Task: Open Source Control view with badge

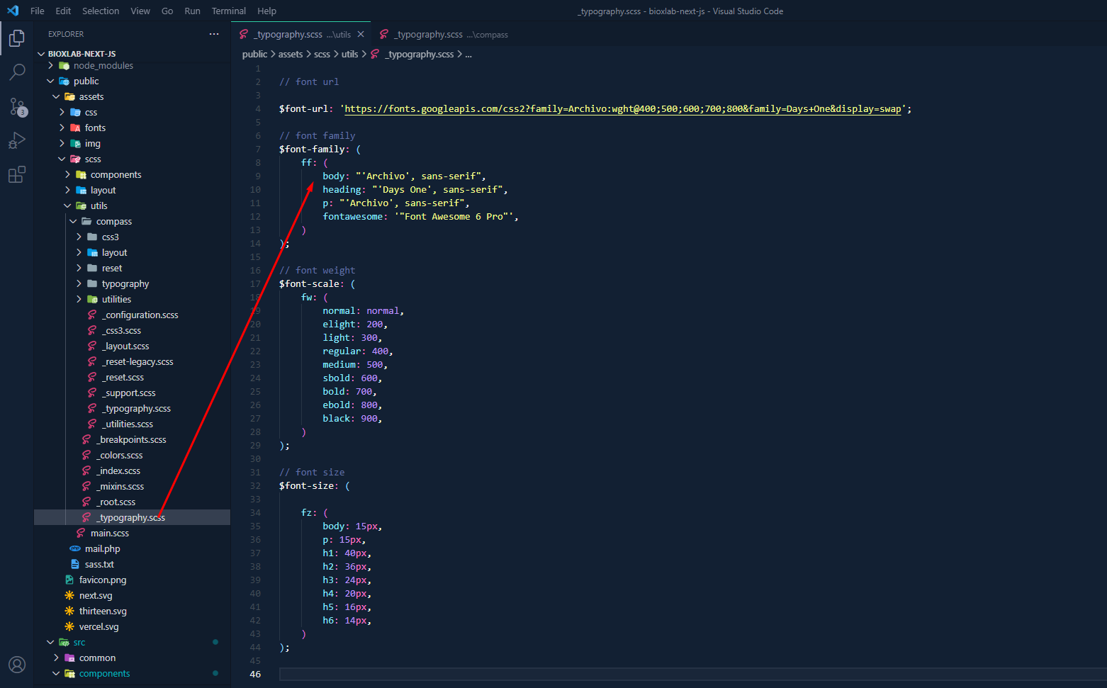Action: click(17, 106)
